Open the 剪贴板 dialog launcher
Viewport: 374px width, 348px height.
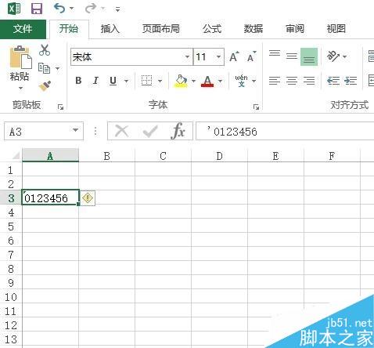coord(60,107)
